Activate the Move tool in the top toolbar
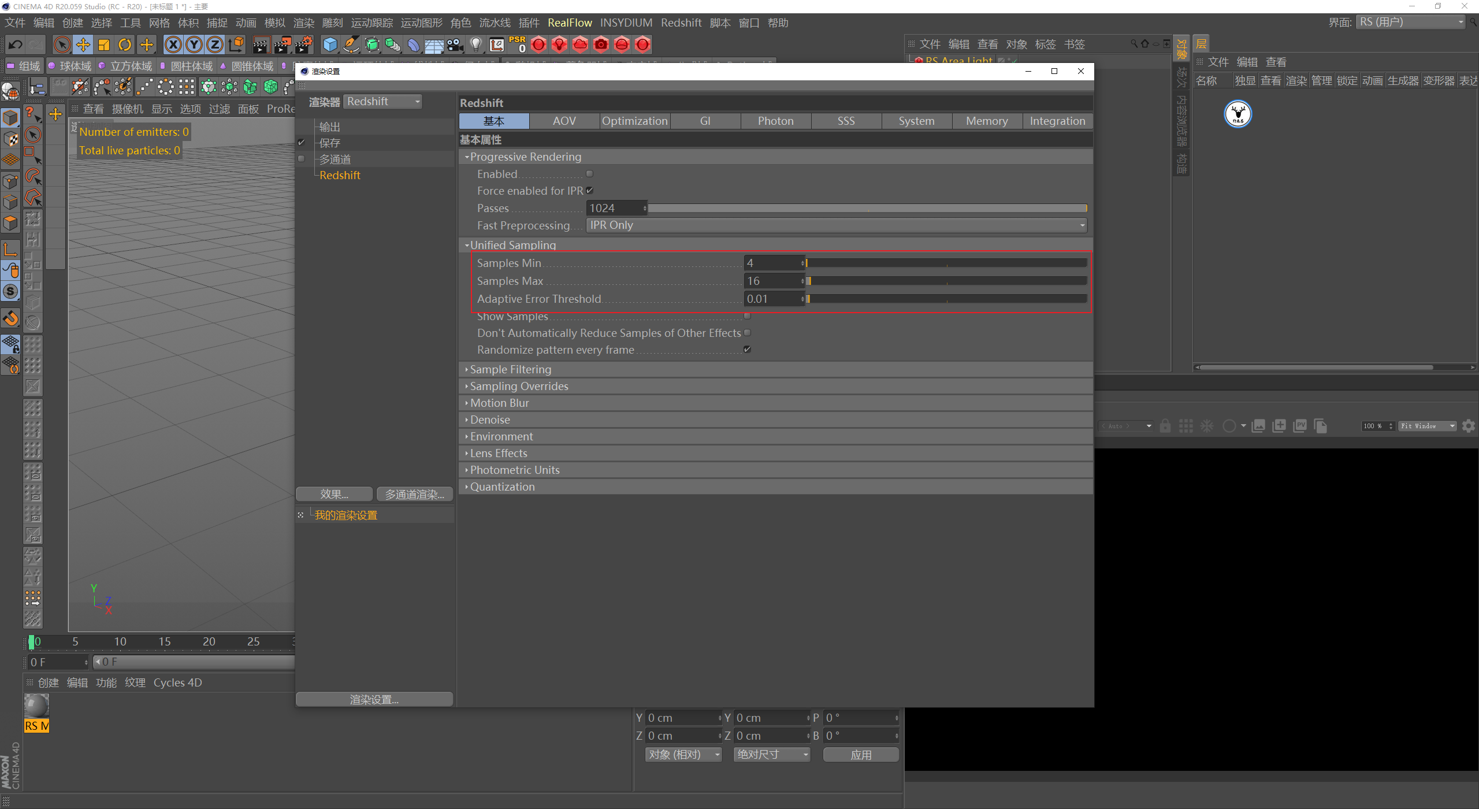 click(x=83, y=44)
